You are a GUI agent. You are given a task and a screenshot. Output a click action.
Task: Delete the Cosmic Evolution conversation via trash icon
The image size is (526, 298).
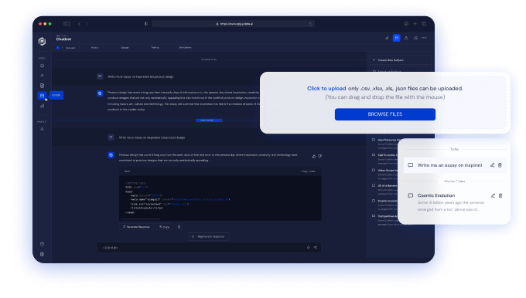coord(500,195)
